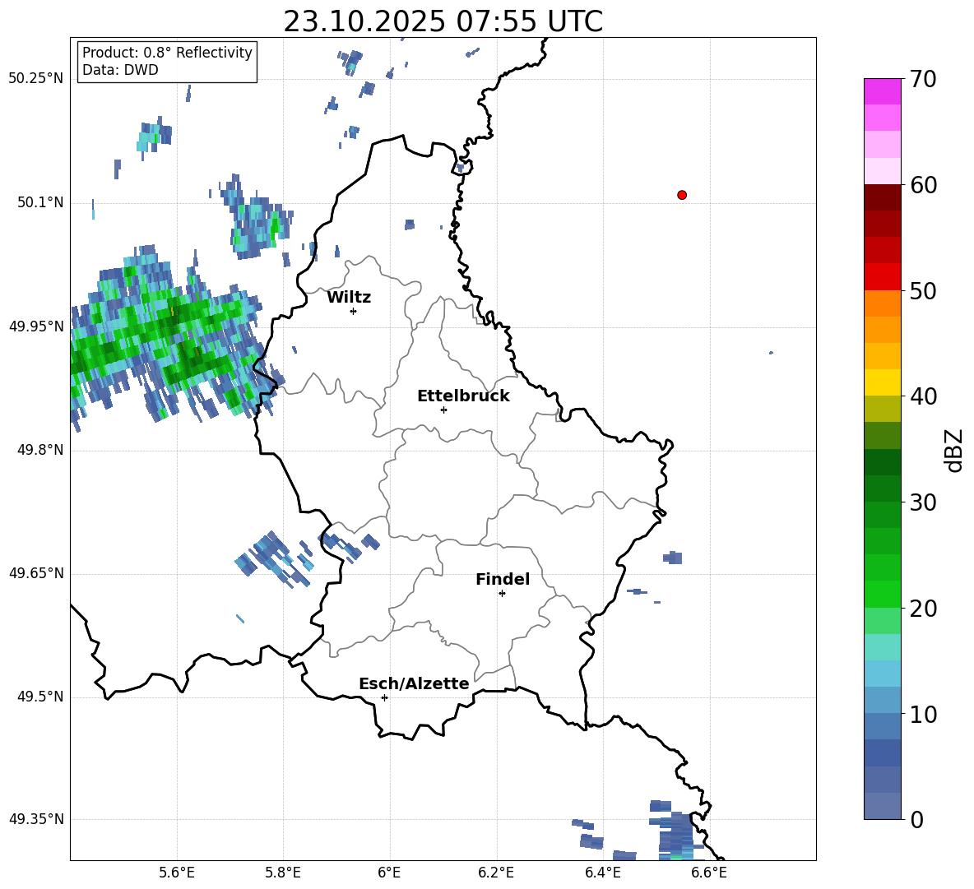The width and height of the screenshot is (974, 889).
Task: Click the 6.4°E longitude label
Action: tap(603, 873)
